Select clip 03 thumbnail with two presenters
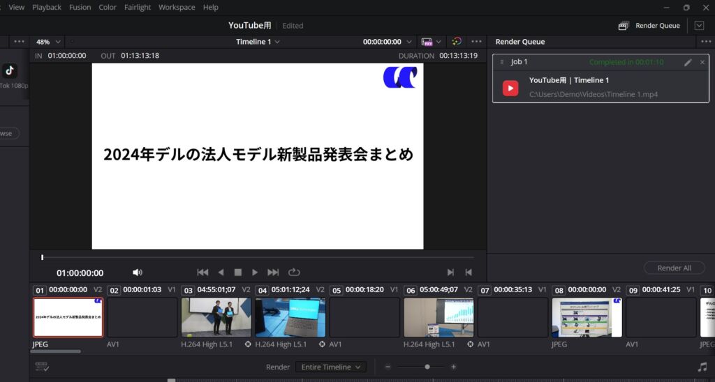 pos(216,317)
